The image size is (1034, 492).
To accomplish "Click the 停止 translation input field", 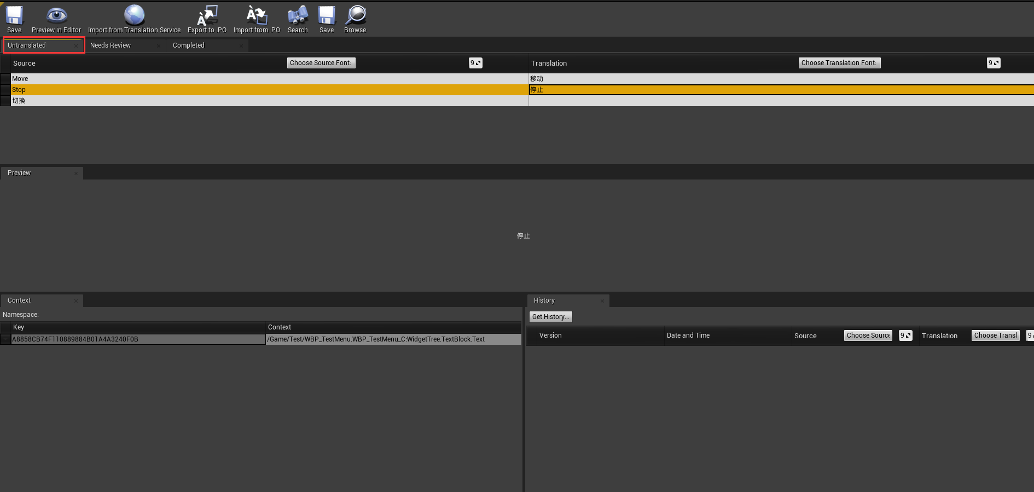I will (781, 90).
